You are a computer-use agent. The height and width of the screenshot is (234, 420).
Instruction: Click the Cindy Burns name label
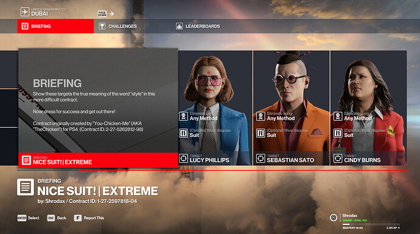(362, 160)
